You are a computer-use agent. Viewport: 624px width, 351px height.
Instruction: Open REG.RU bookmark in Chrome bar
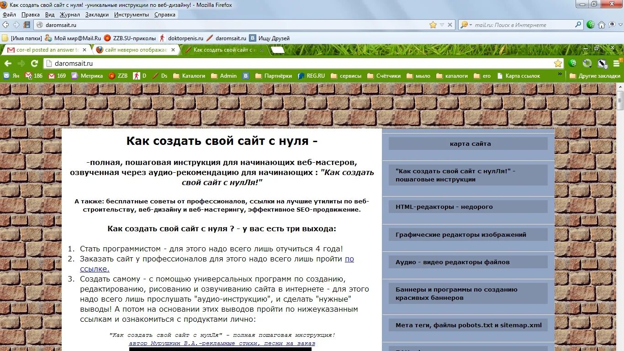(x=311, y=76)
